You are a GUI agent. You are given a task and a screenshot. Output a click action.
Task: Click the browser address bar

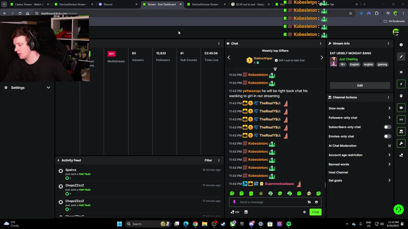click(x=159, y=13)
